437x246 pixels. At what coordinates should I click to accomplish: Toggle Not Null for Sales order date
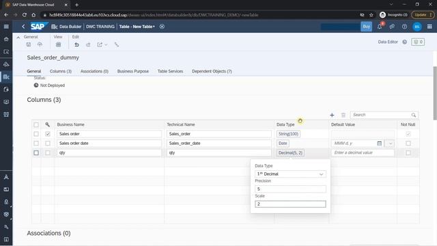[x=408, y=143]
